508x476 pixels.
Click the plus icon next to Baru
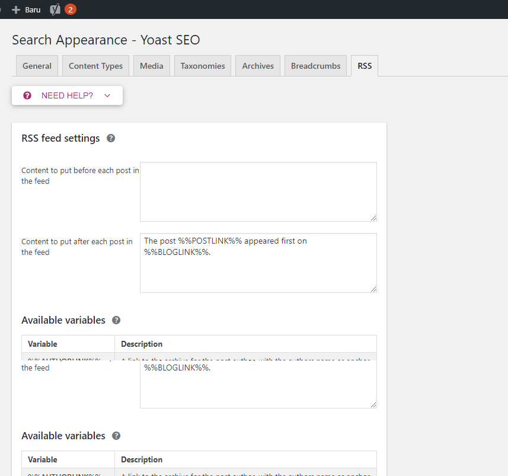[x=16, y=10]
